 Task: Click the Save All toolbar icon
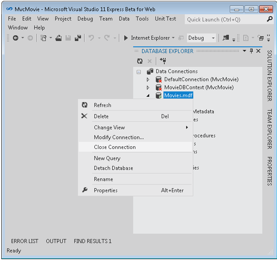[x=78, y=38]
